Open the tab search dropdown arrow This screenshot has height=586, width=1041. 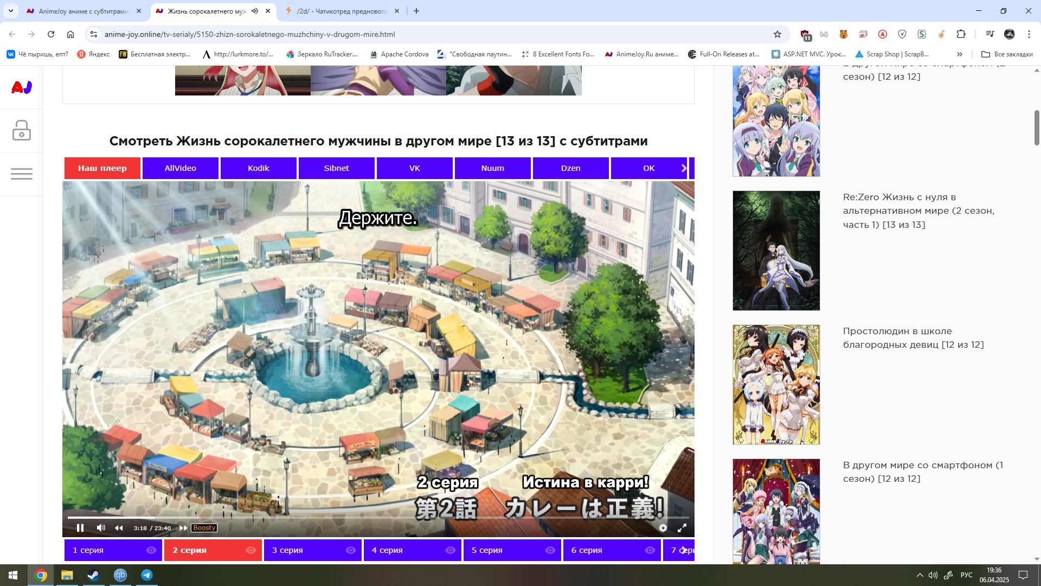tap(11, 11)
